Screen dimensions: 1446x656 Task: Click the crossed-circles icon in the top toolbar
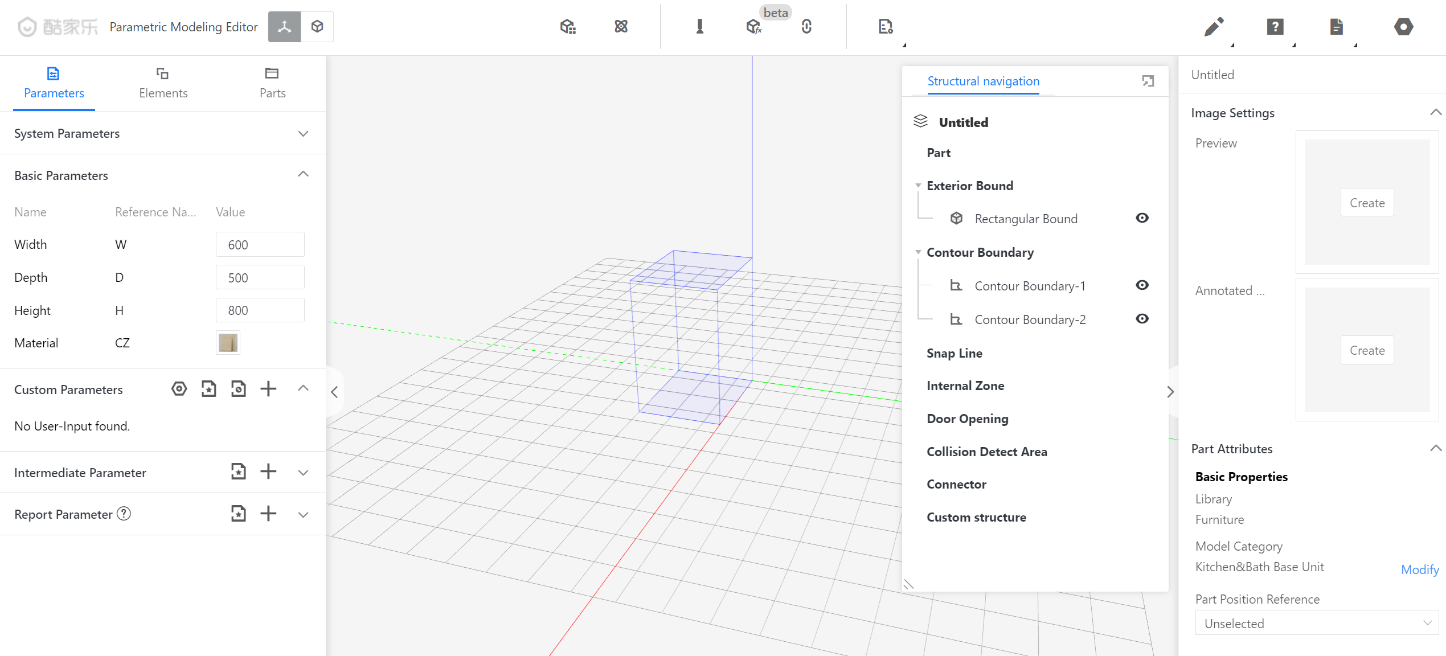click(x=621, y=27)
